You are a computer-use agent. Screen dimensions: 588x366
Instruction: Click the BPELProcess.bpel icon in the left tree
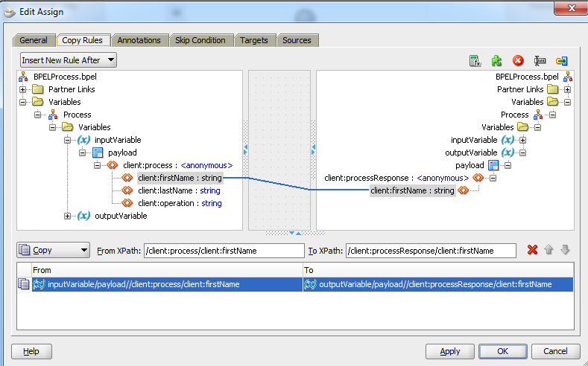pyautogui.click(x=23, y=77)
